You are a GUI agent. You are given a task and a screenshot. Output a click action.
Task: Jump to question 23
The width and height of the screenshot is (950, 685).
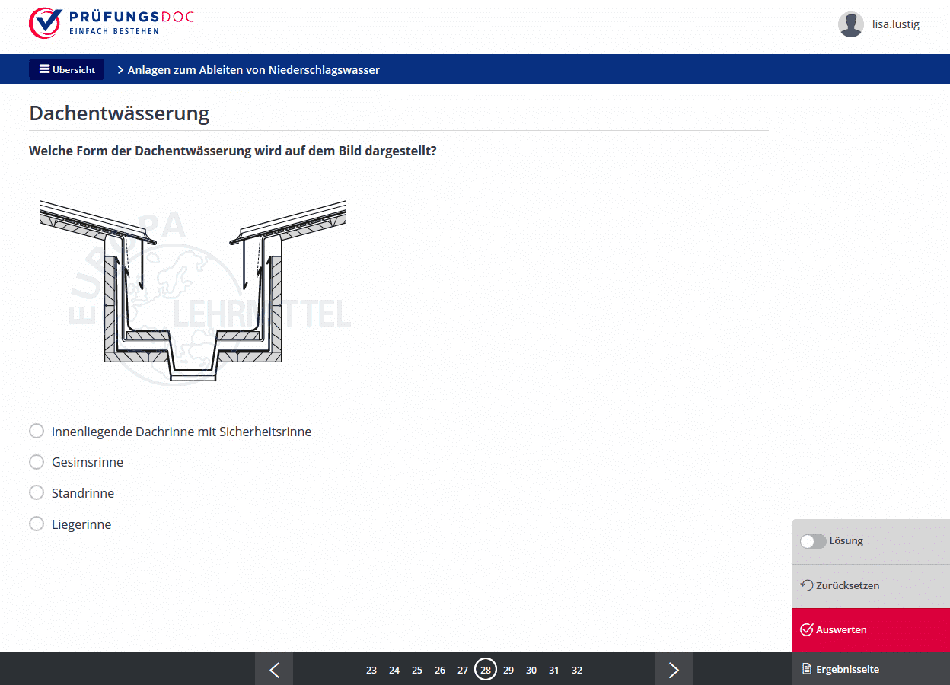(371, 671)
